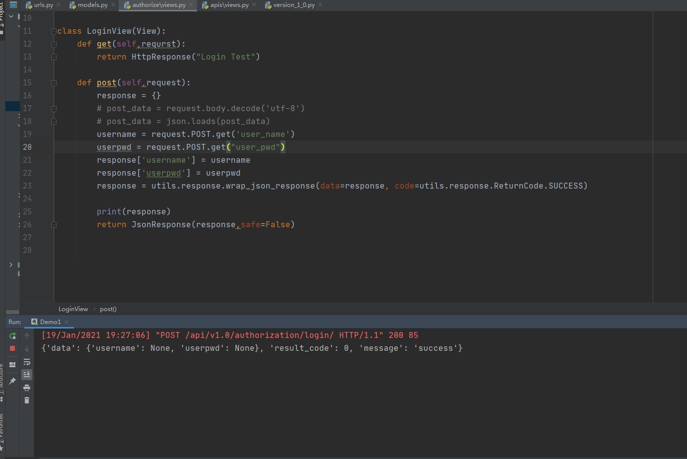Toggle scroll to end of console
Image resolution: width=687 pixels, height=459 pixels.
click(27, 374)
